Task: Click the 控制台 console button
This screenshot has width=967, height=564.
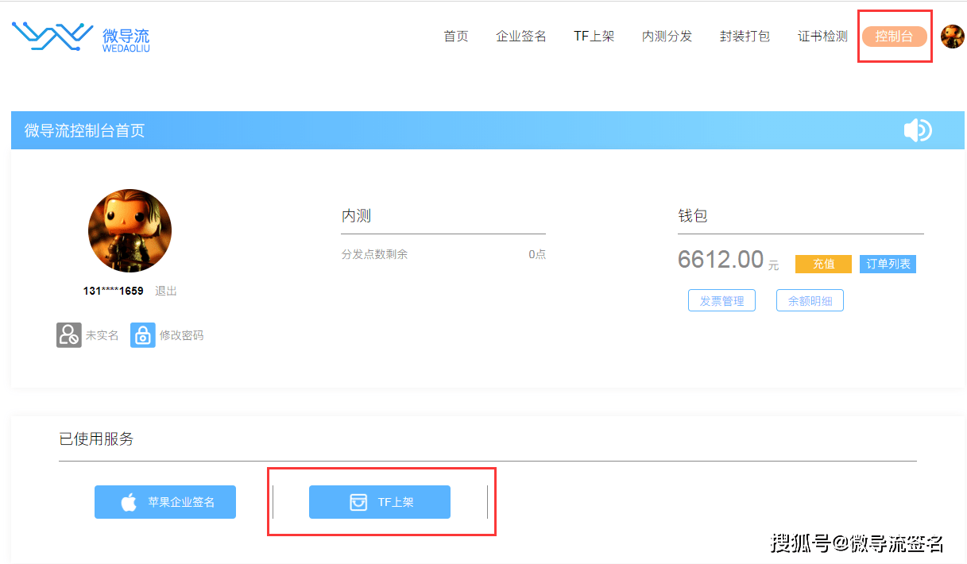Action: [895, 37]
